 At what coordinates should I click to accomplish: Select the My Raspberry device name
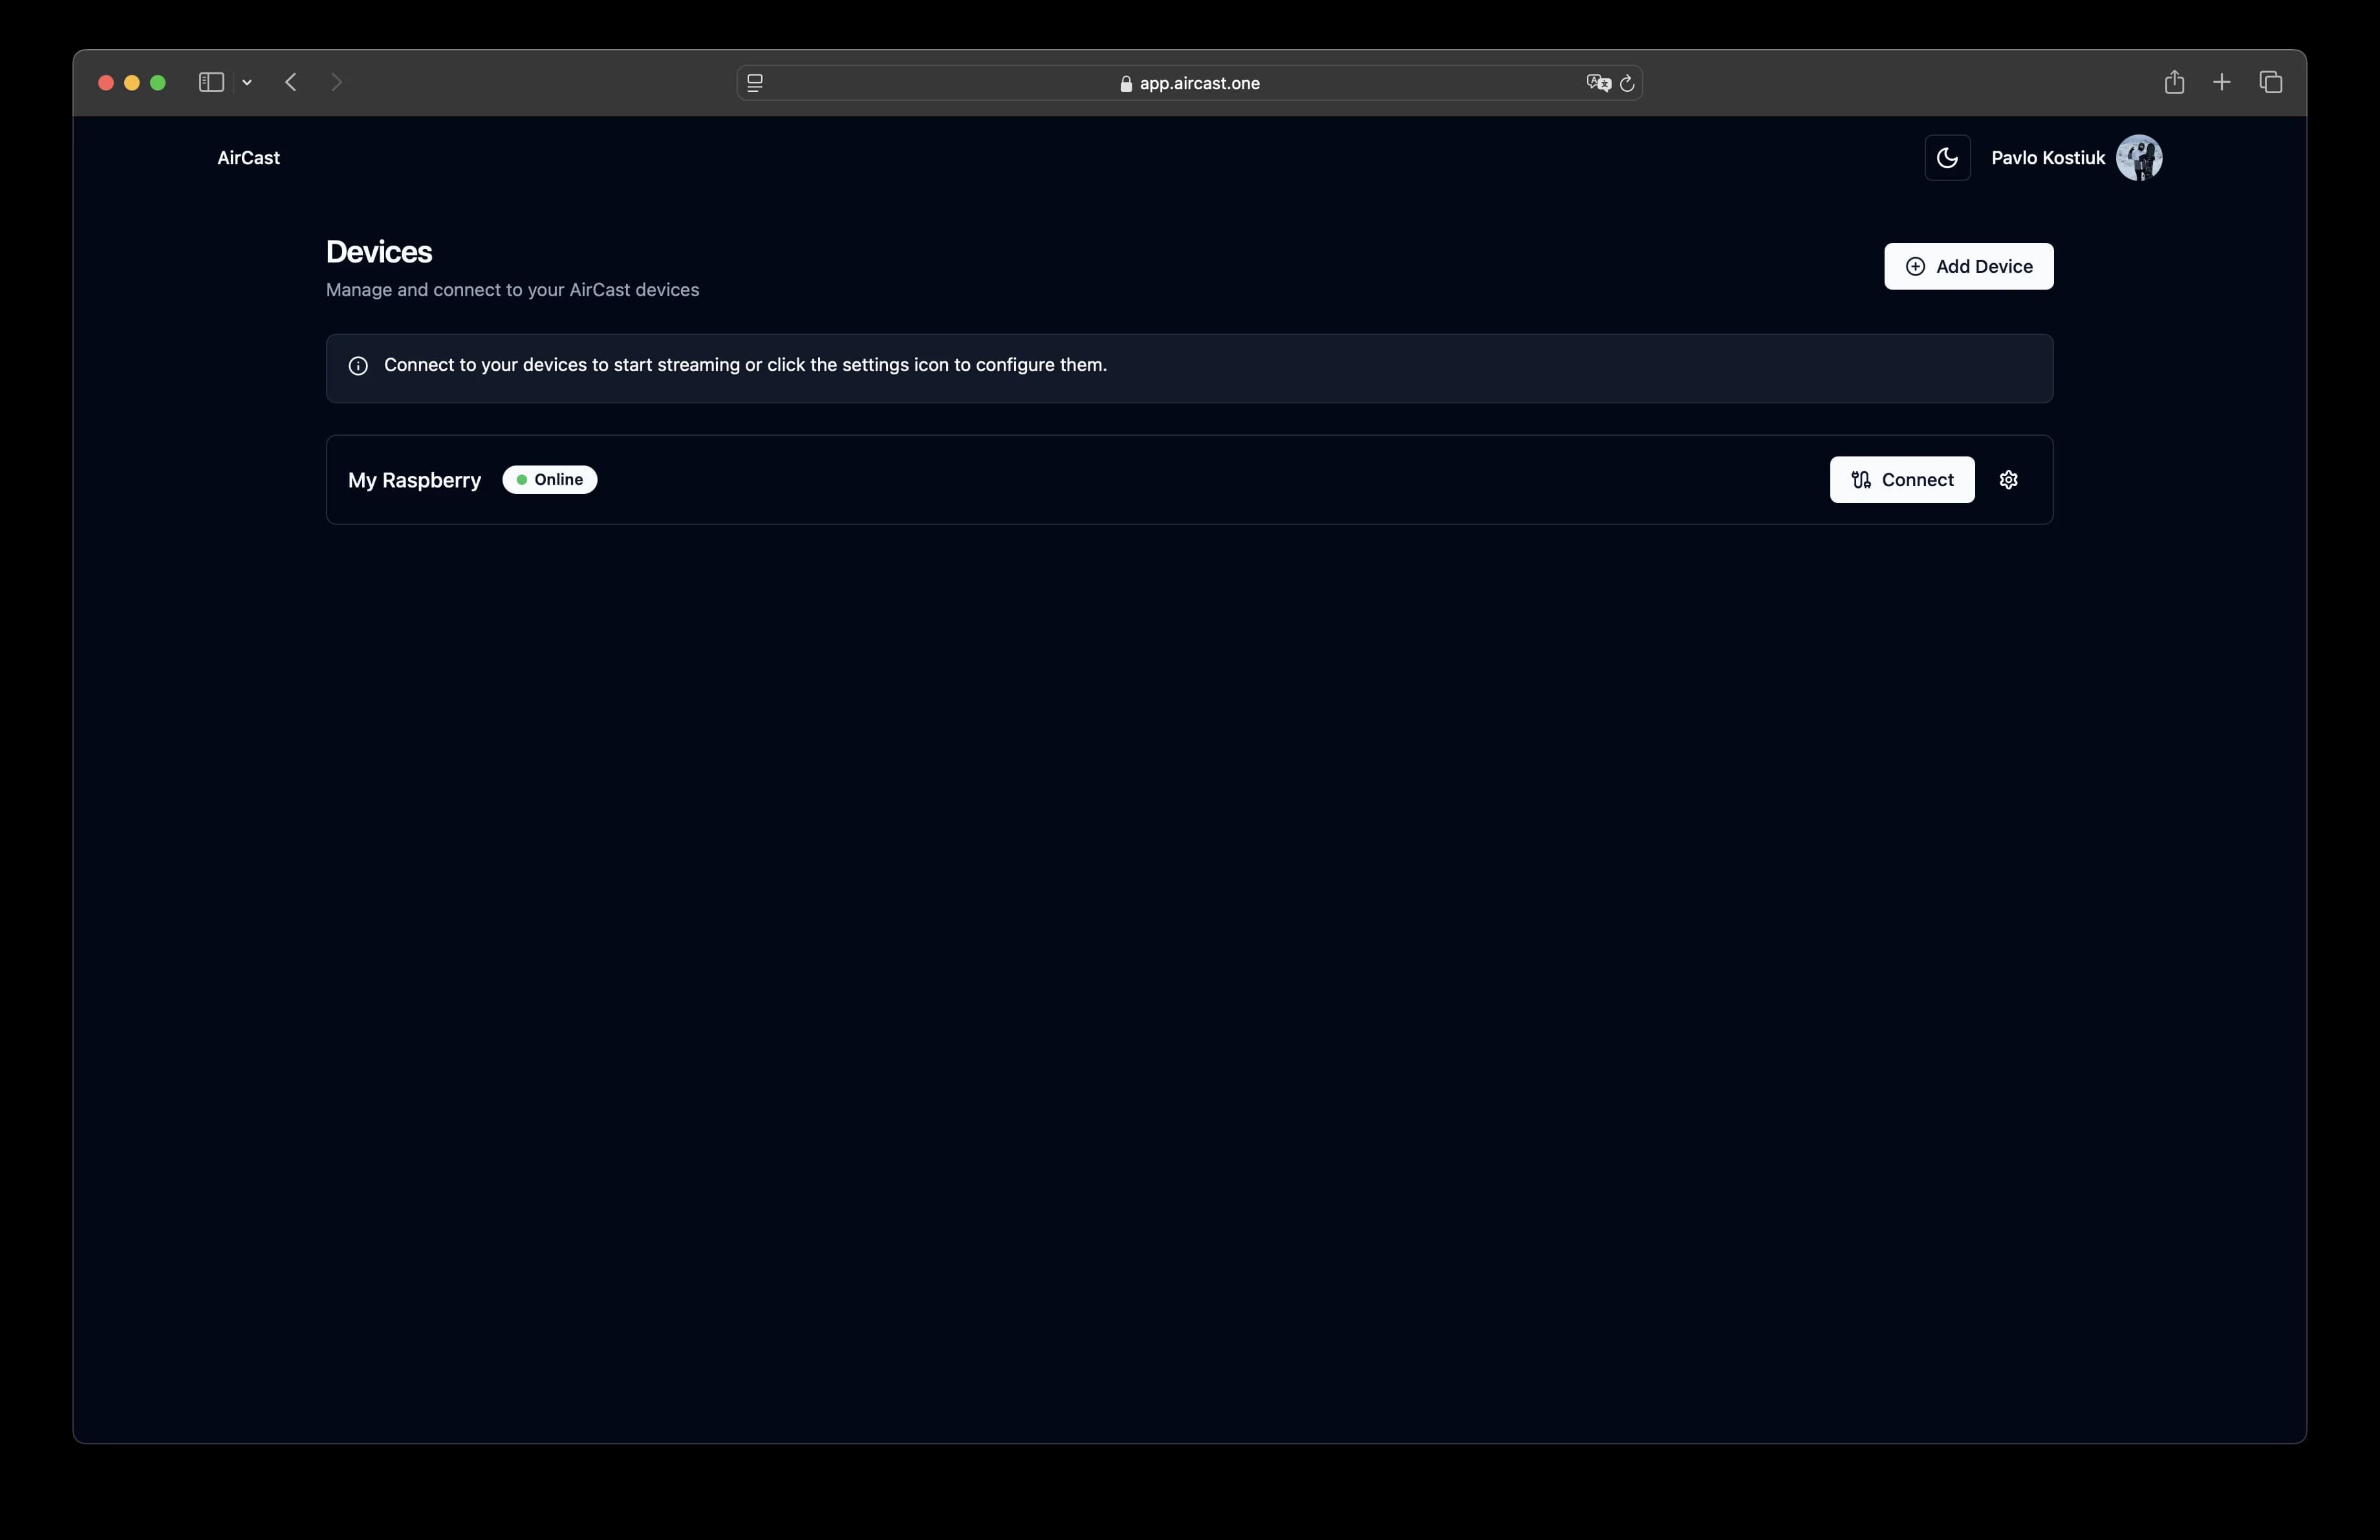tap(414, 480)
